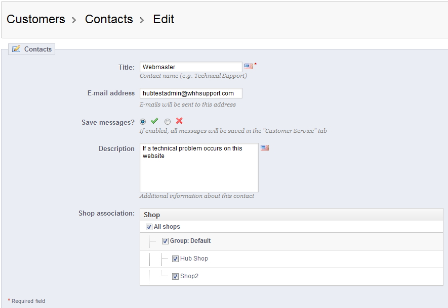This screenshot has width=448, height=308.
Task: Click the Shop column header
Action: click(x=152, y=215)
